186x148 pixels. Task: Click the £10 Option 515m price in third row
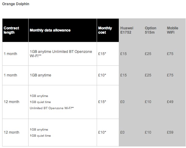148,102
